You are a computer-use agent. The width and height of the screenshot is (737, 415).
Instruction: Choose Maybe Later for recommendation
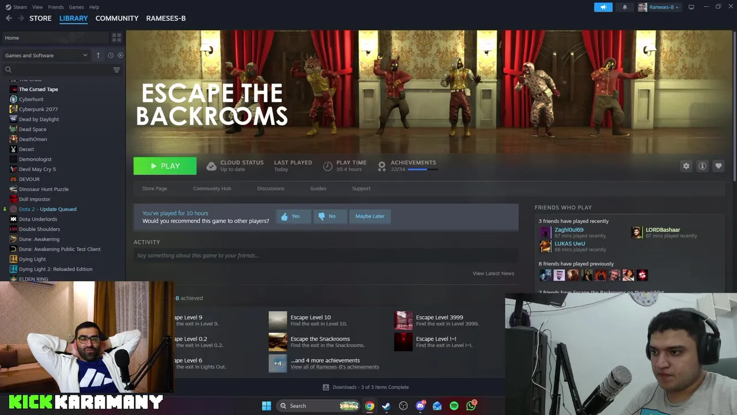(370, 216)
